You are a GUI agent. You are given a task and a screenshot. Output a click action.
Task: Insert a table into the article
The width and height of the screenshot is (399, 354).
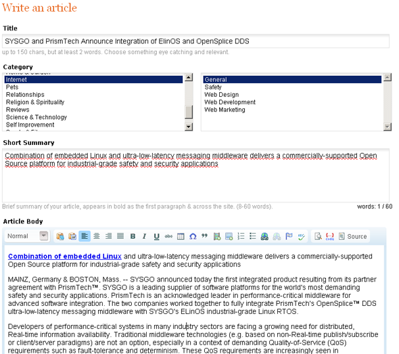[181, 236]
